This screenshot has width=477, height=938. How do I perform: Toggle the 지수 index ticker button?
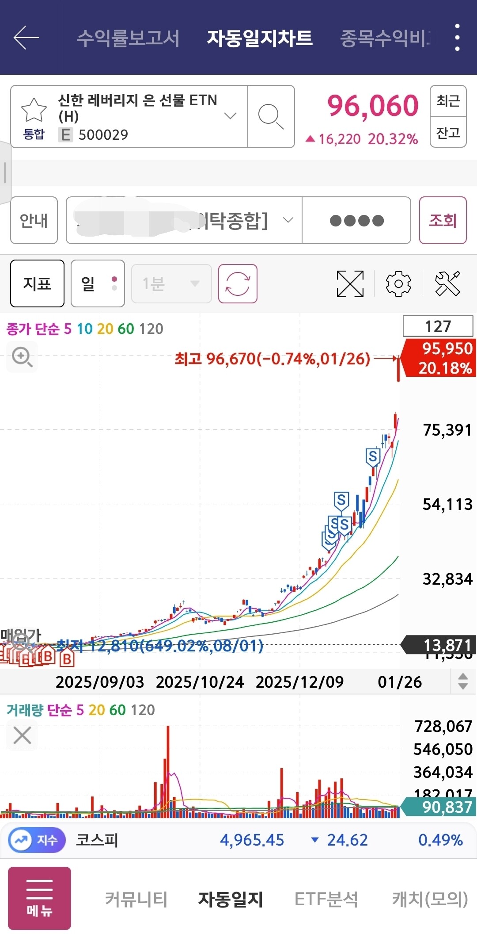click(x=37, y=840)
